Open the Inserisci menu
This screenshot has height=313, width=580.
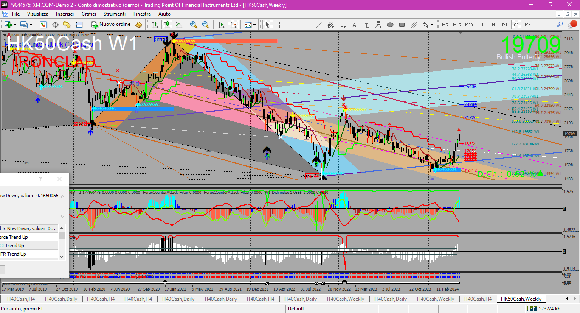65,14
